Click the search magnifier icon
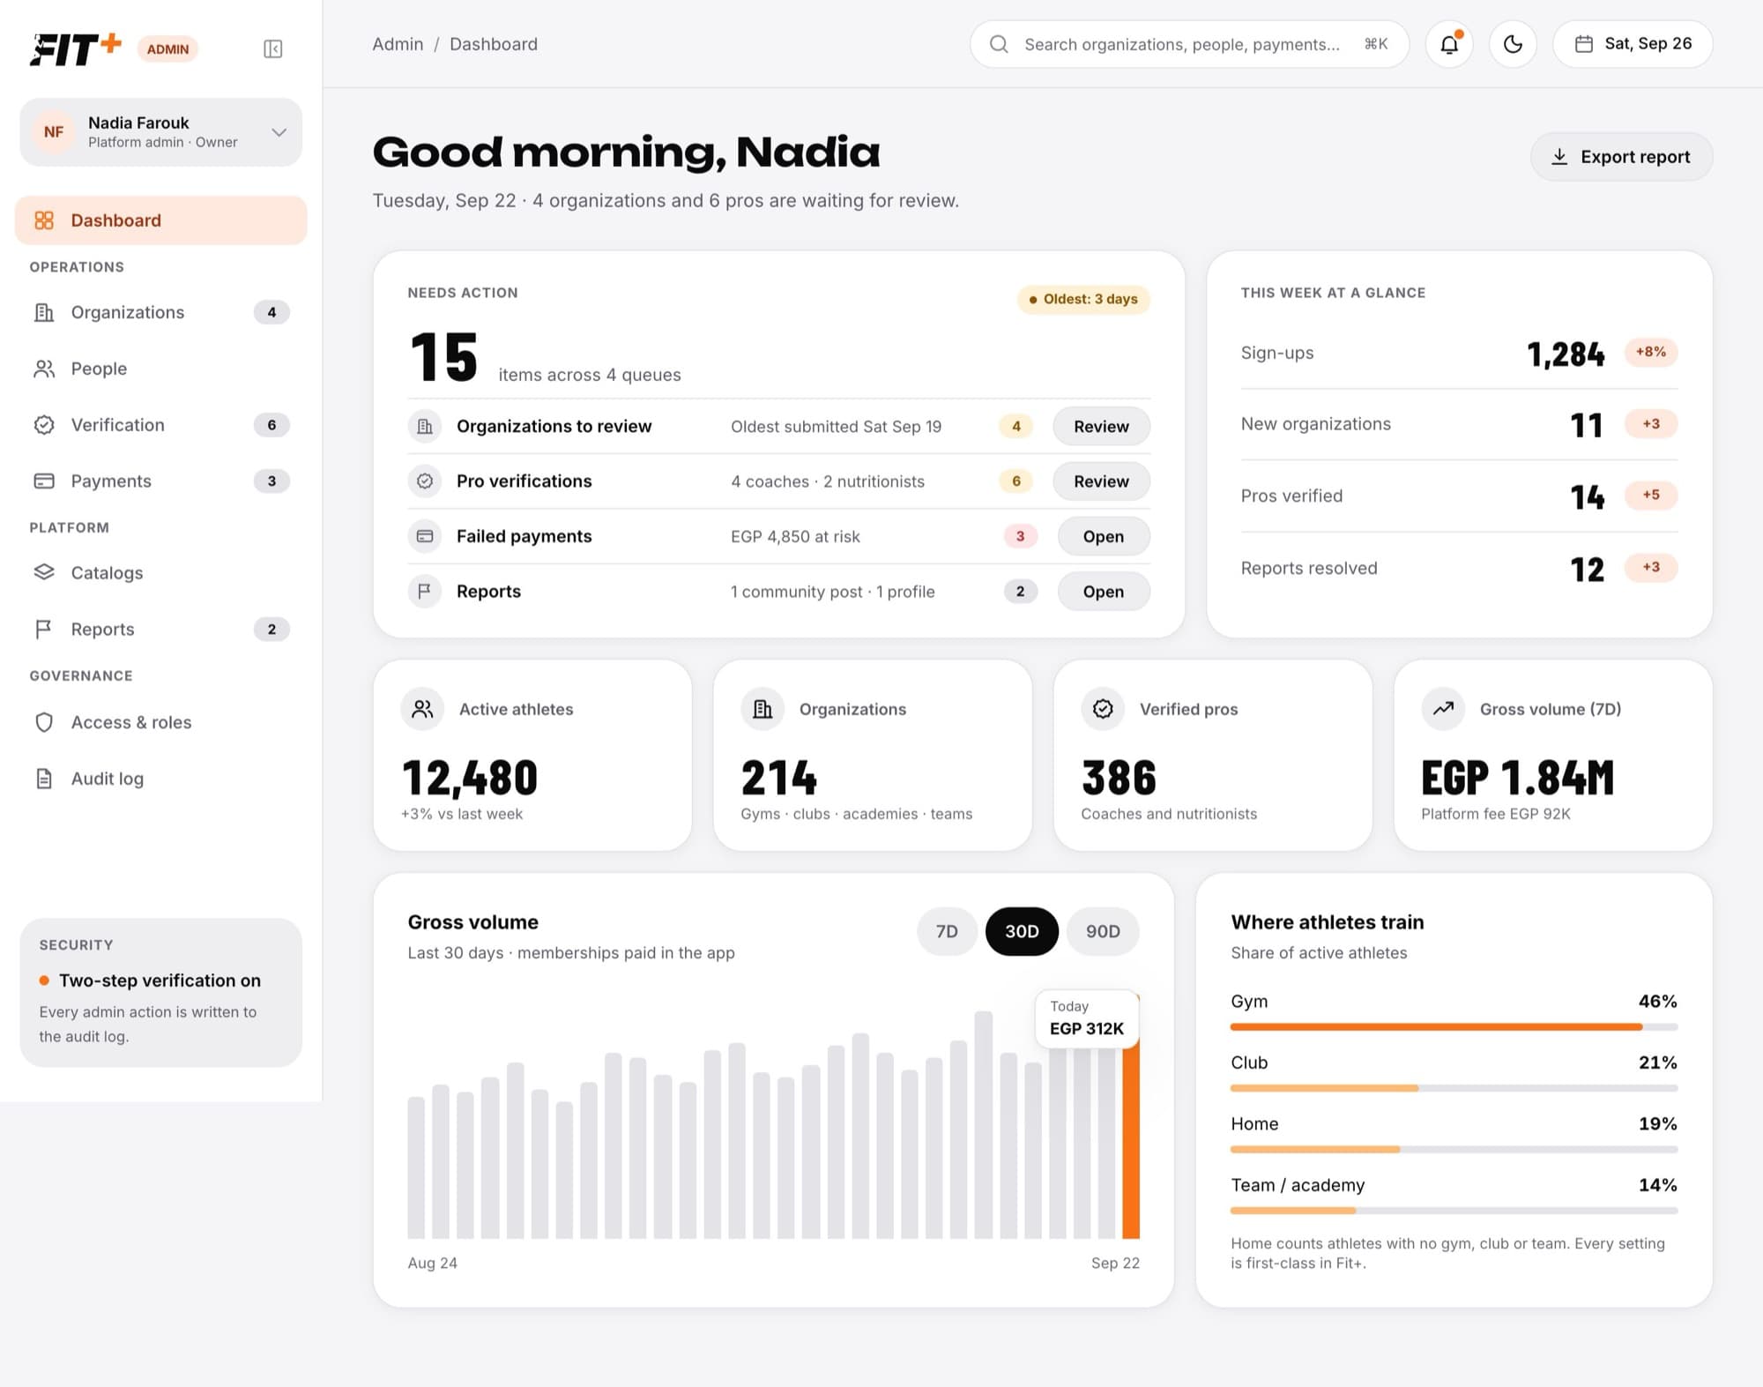Image resolution: width=1763 pixels, height=1387 pixels. 999,44
